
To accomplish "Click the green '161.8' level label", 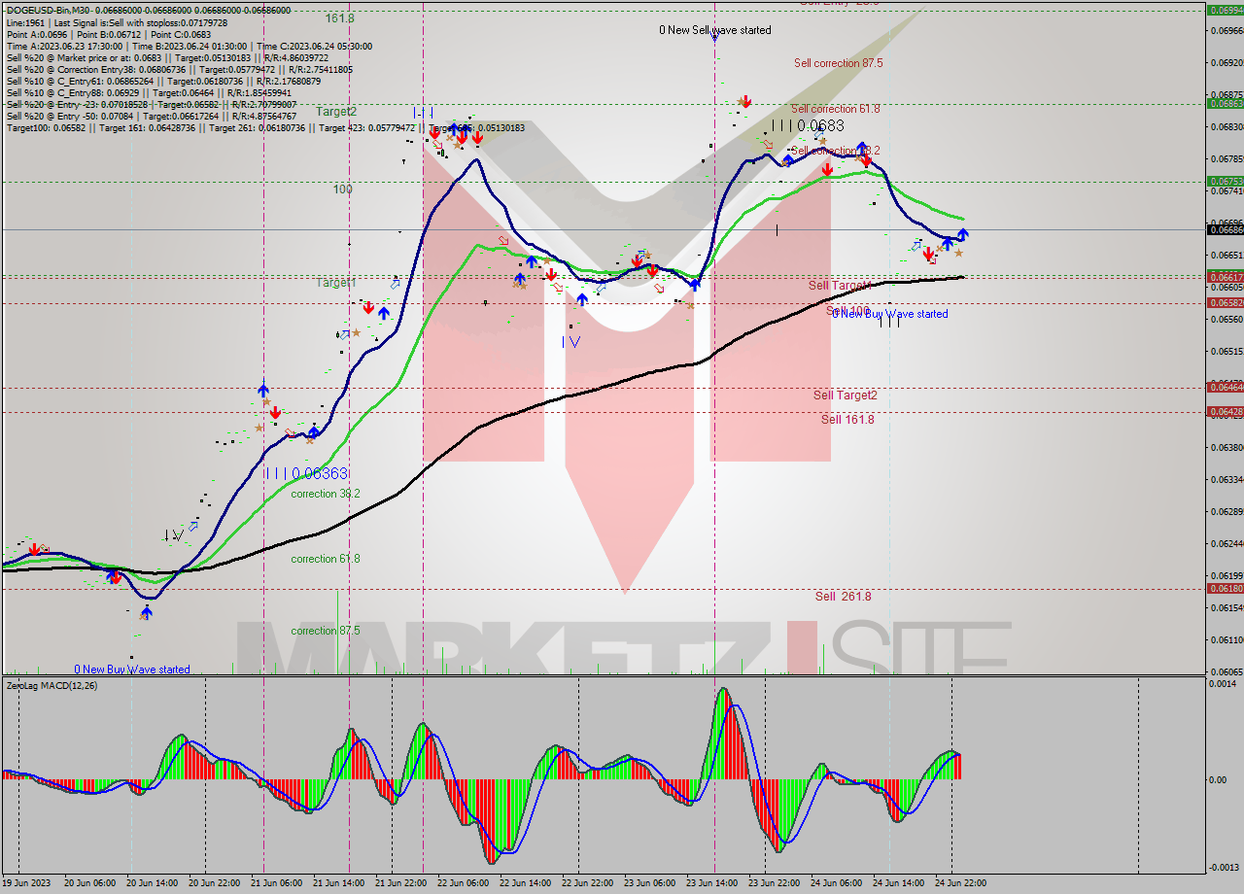I will [340, 18].
